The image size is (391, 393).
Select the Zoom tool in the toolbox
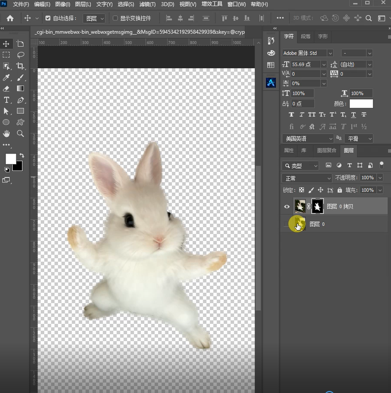pyautogui.click(x=20, y=133)
